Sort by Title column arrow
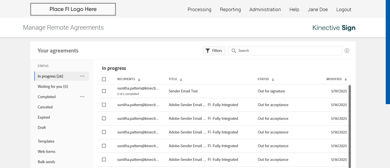This screenshot has width=390, height=168. tap(181, 79)
